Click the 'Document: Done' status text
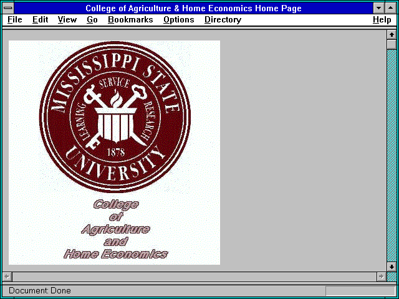Viewport: 399px width, 299px height. click(x=40, y=290)
